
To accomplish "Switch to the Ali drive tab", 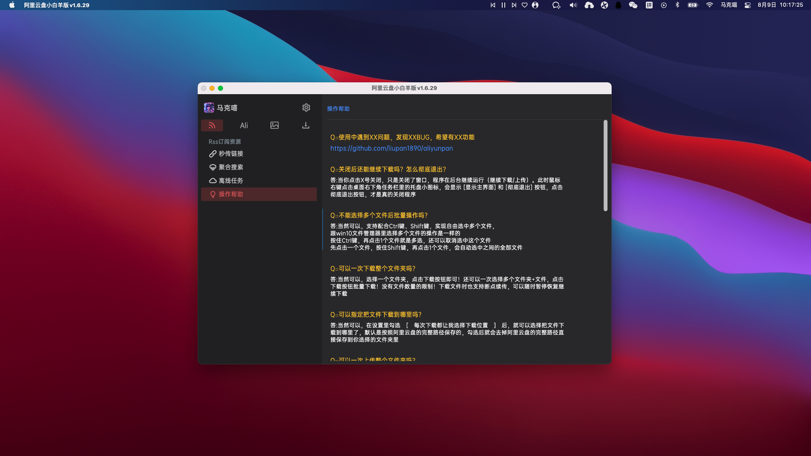I will [244, 125].
